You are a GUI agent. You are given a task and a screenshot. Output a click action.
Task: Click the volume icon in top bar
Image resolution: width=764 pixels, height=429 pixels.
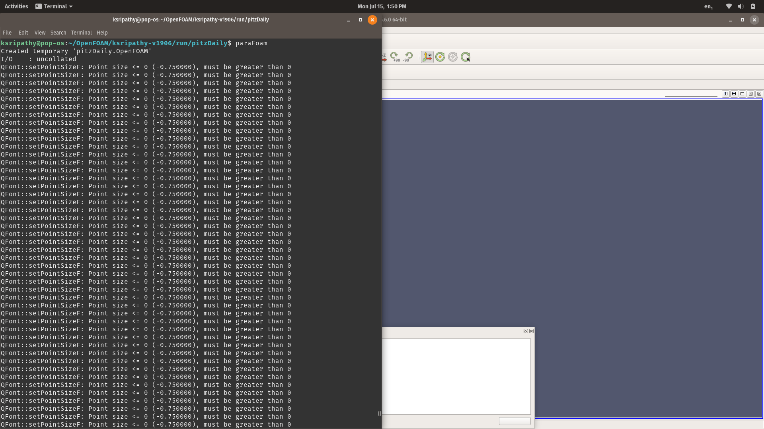click(741, 6)
